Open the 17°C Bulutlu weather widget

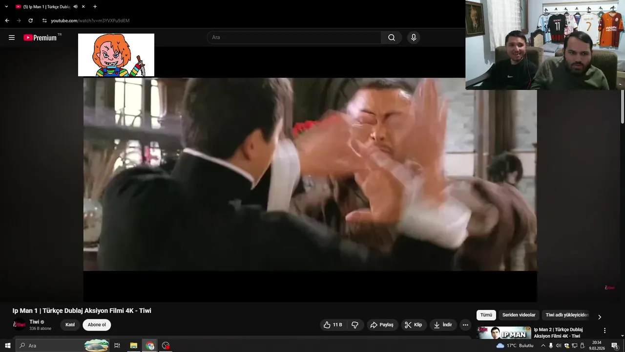pos(515,346)
